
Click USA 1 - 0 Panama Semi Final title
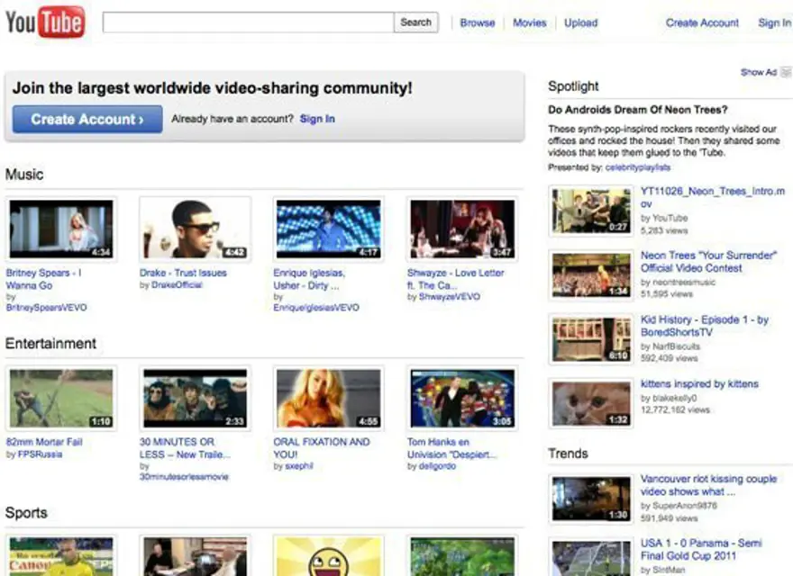point(701,549)
